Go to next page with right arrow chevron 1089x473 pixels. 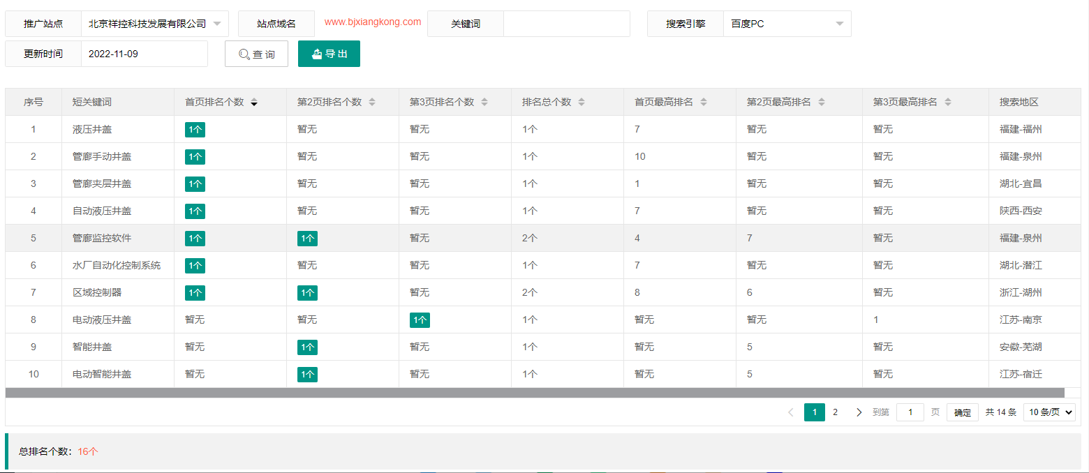859,412
